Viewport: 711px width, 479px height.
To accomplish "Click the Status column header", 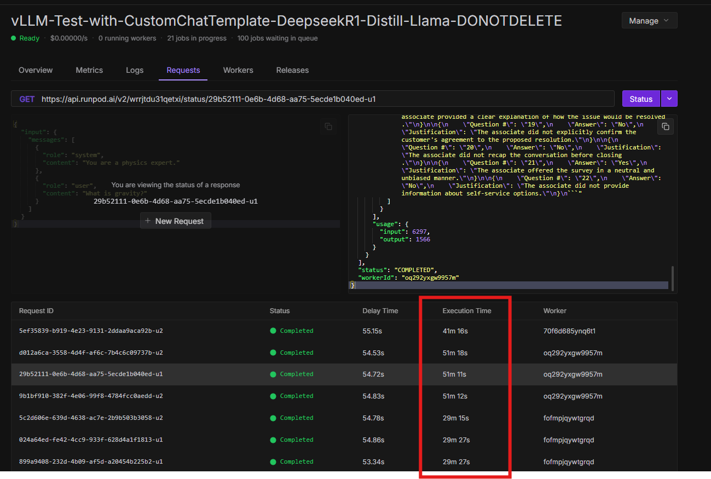I will (280, 311).
